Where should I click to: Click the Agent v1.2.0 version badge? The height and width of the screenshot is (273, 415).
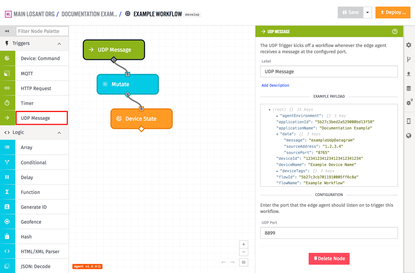[x=87, y=266]
